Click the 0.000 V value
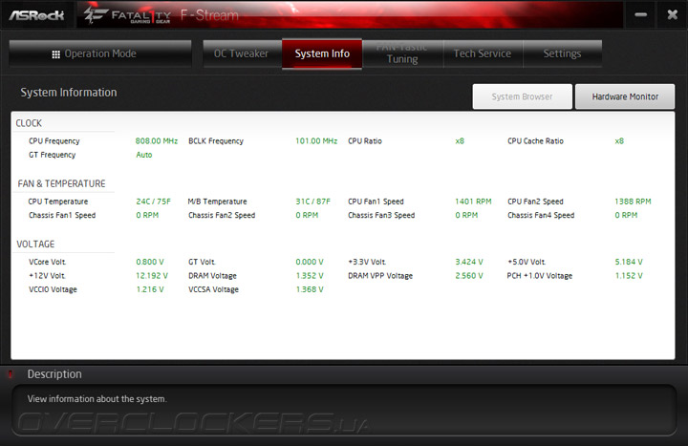 pos(310,262)
